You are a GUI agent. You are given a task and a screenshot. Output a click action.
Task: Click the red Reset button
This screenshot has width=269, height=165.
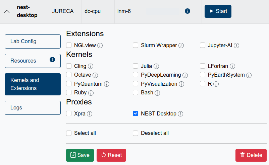(111, 155)
